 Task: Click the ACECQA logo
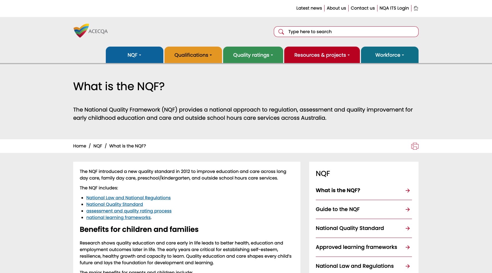[90, 31]
